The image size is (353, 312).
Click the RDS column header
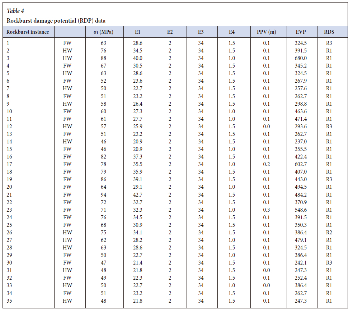coord(329,32)
